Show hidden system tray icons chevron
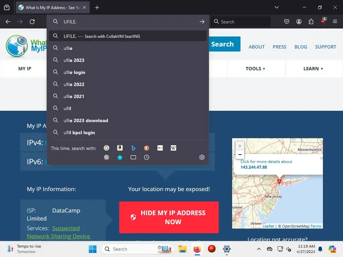Screen dimensions: 343x257 tap(259, 249)
